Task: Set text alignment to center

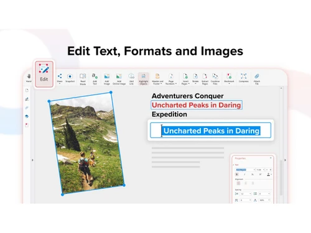Action: pos(246,183)
